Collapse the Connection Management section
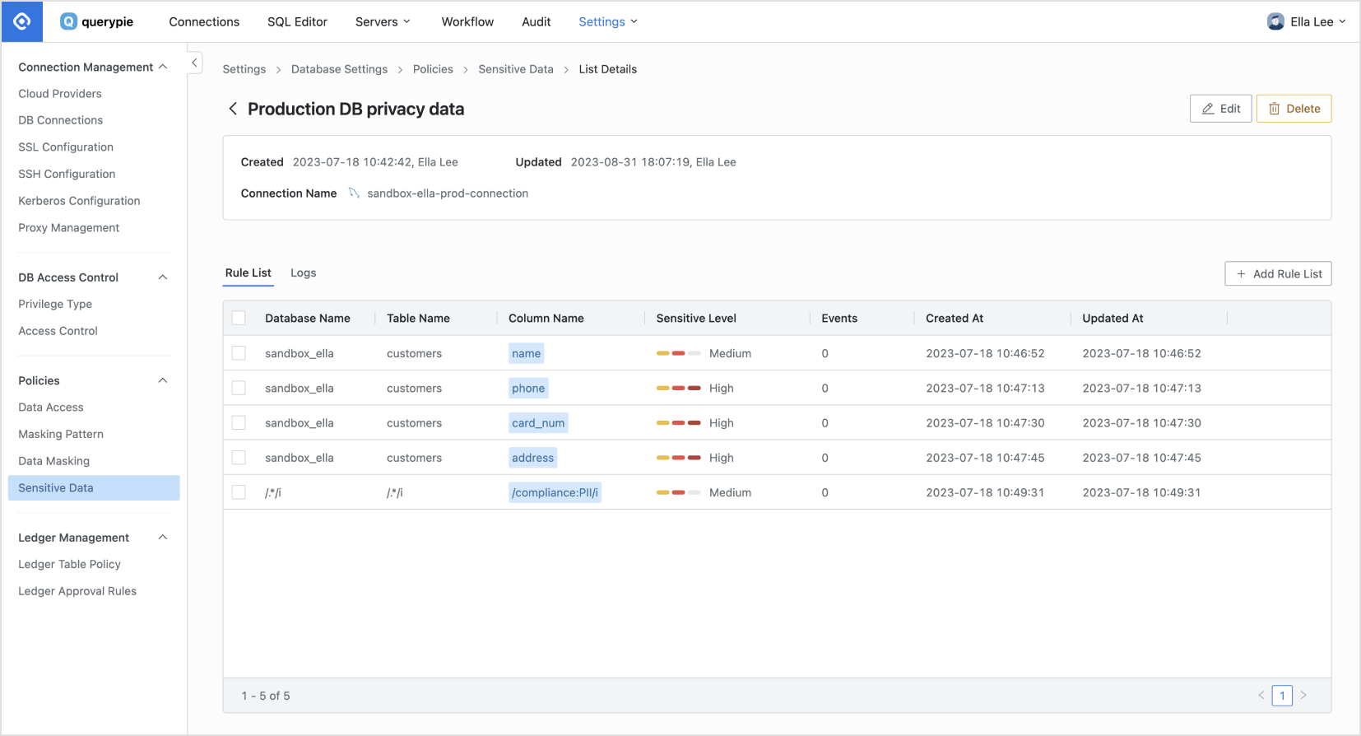This screenshot has height=736, width=1361. pos(163,67)
